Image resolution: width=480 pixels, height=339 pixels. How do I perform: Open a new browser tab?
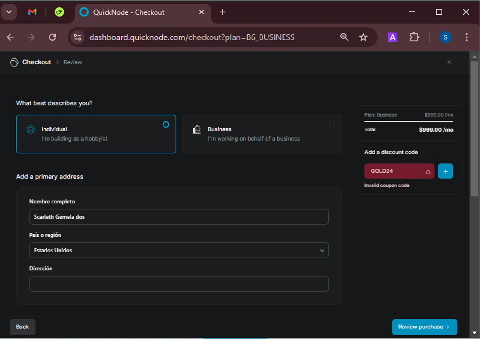tap(222, 12)
